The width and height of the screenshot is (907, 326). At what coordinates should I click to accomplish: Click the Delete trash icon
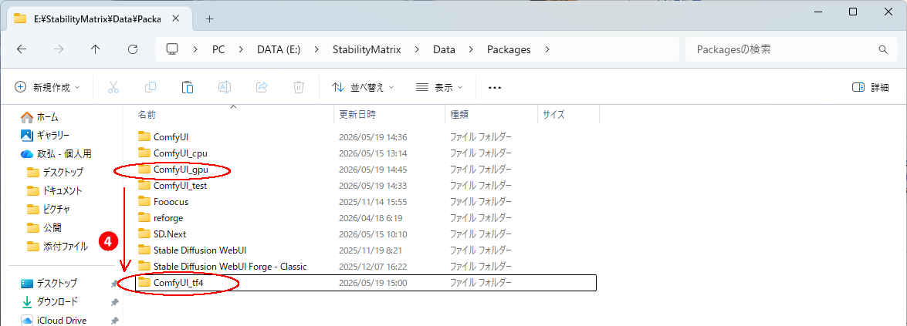point(299,87)
